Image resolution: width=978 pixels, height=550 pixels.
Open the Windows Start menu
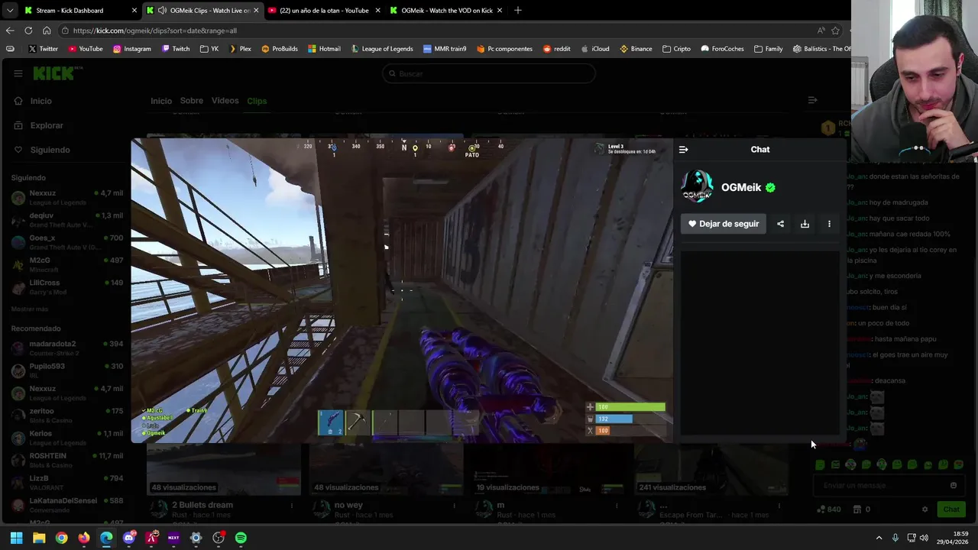16,538
